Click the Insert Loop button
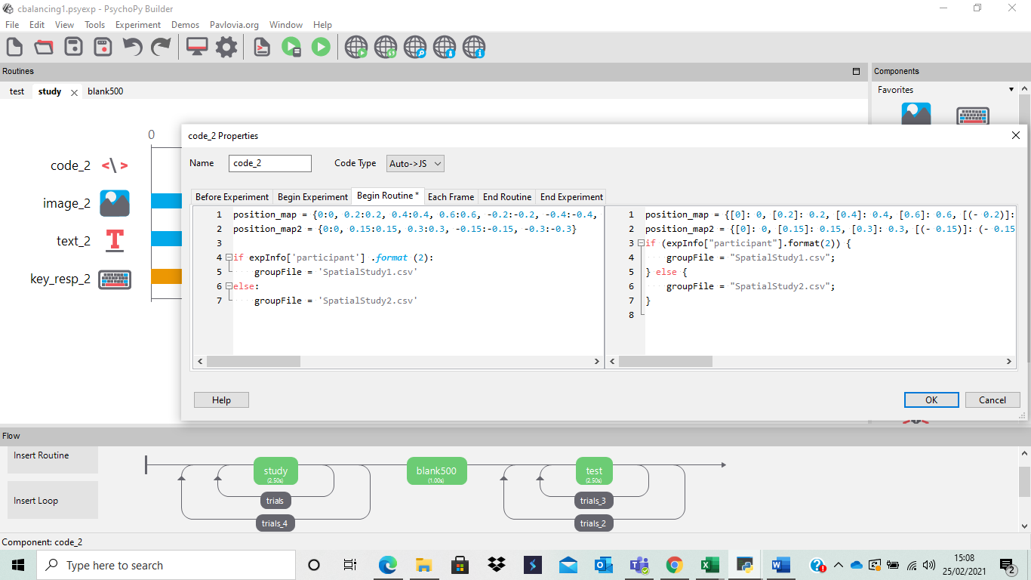Viewport: 1031px width, 580px height. [x=53, y=500]
